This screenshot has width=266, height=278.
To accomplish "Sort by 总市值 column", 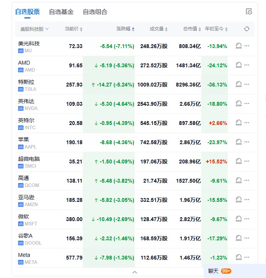I will pos(192,29).
